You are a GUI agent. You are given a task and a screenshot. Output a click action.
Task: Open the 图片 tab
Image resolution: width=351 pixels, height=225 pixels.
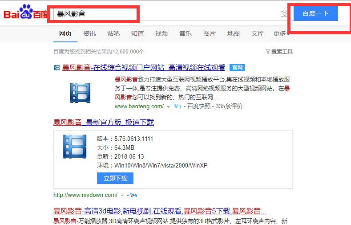(210, 33)
